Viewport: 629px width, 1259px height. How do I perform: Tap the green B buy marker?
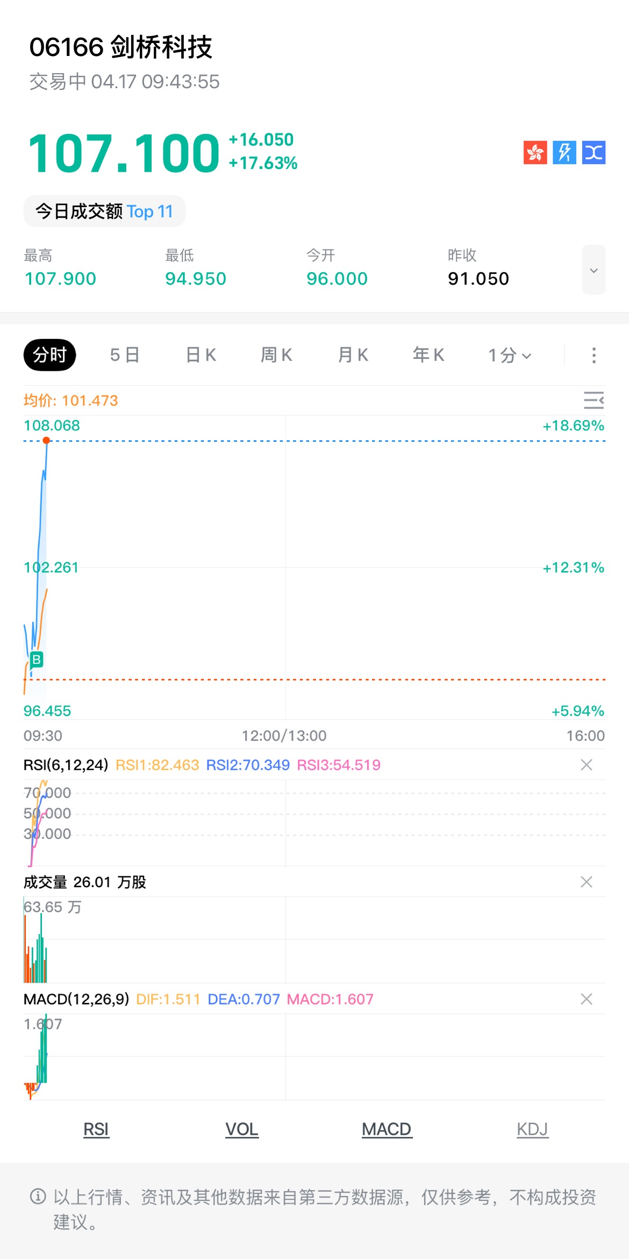pyautogui.click(x=37, y=659)
